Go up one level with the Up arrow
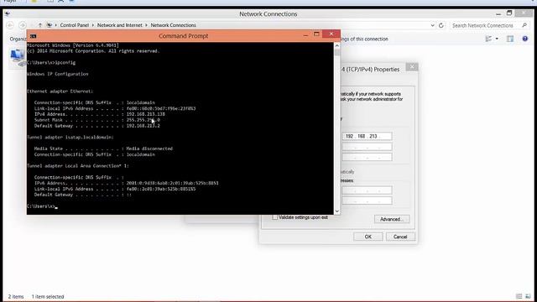The image size is (537, 302). (40, 25)
